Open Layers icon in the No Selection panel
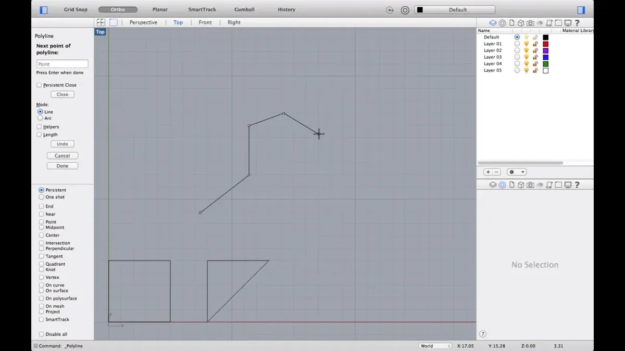Viewport: 625px width, 351px height. point(493,185)
